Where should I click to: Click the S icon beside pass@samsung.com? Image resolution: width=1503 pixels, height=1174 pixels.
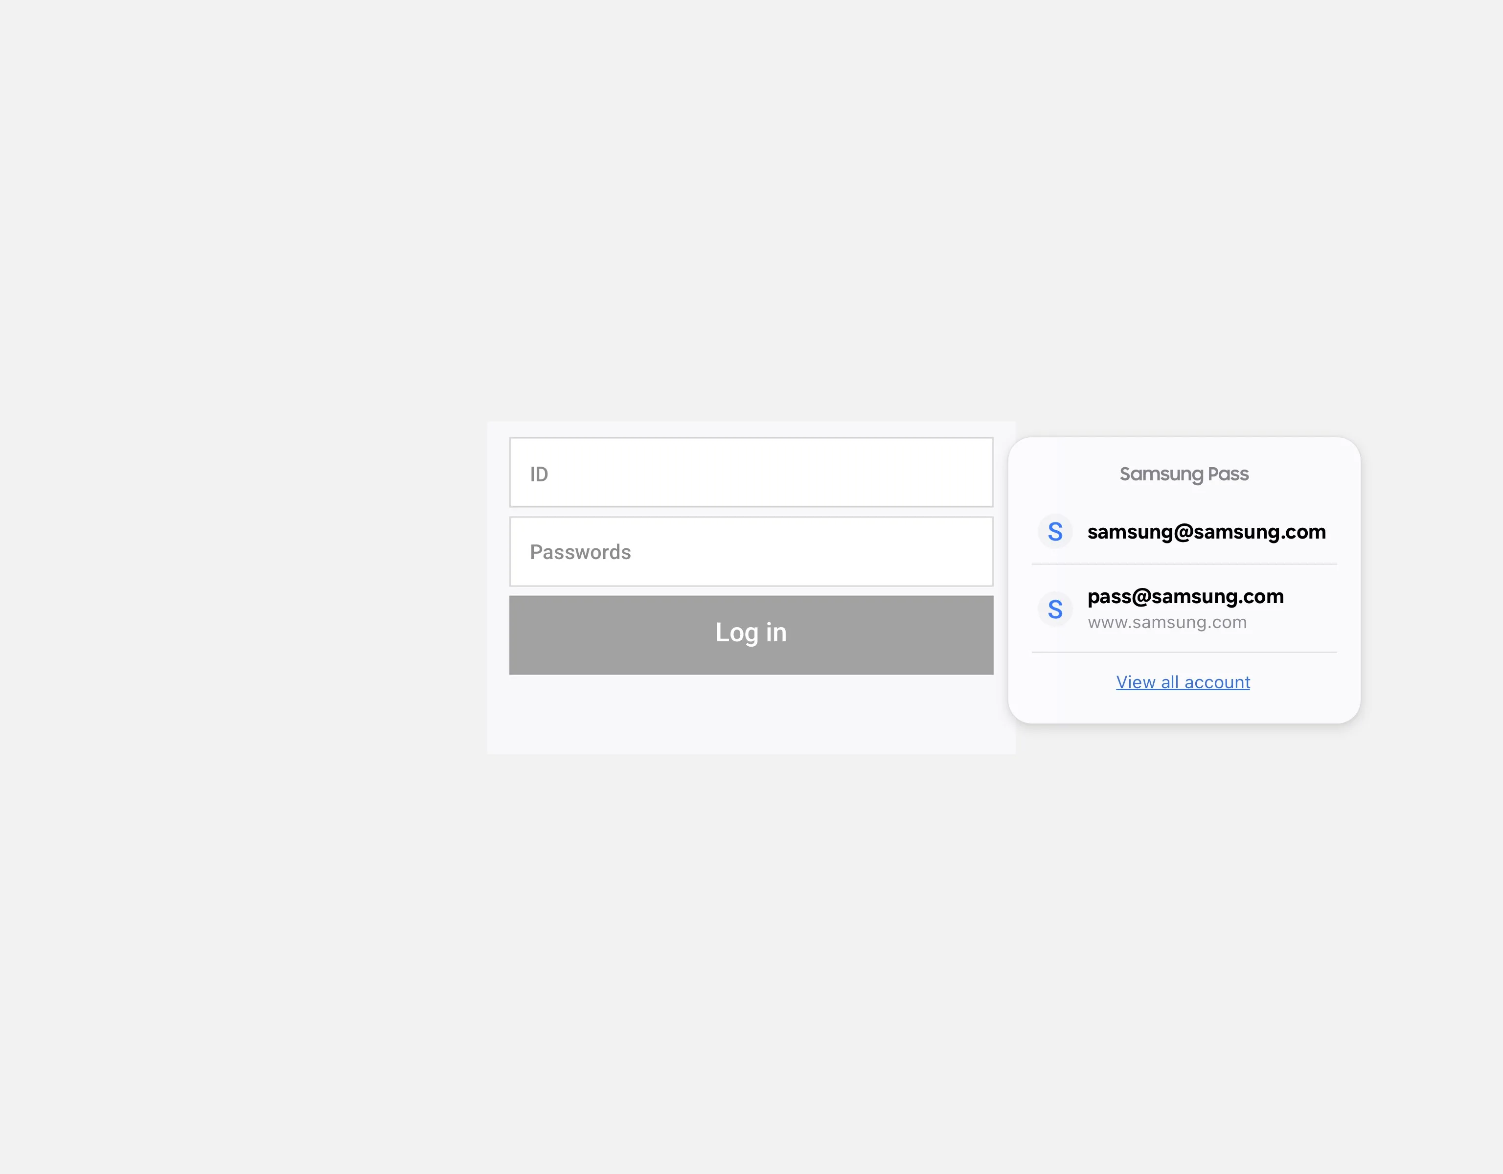point(1055,609)
